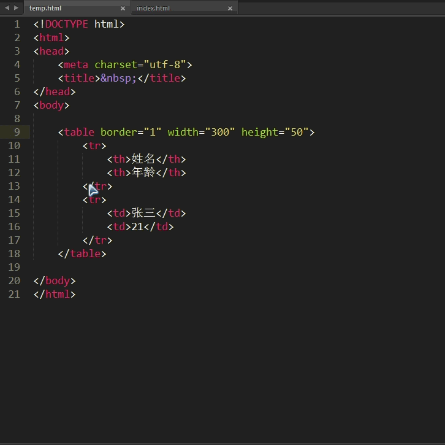Click the height "50" value
445x445 pixels.
296,132
